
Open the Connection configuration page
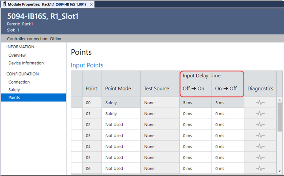(x=19, y=82)
